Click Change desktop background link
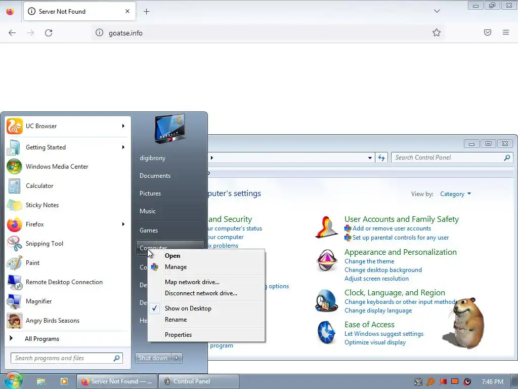Image resolution: width=518 pixels, height=389 pixels. click(x=383, y=270)
